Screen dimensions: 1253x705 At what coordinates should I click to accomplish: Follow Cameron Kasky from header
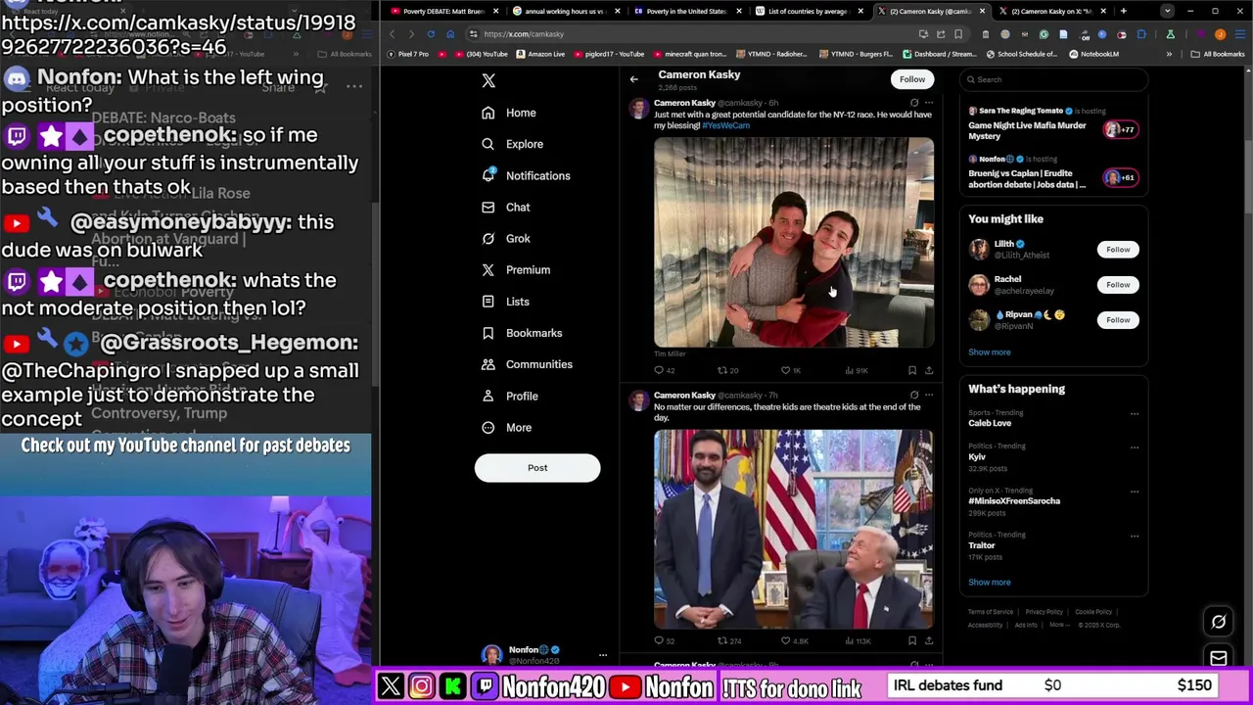911,79
